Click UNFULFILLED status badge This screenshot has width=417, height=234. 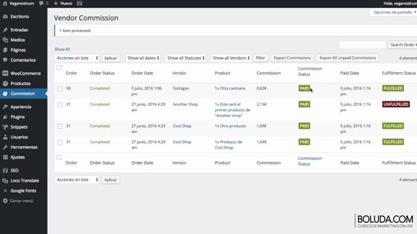point(395,104)
